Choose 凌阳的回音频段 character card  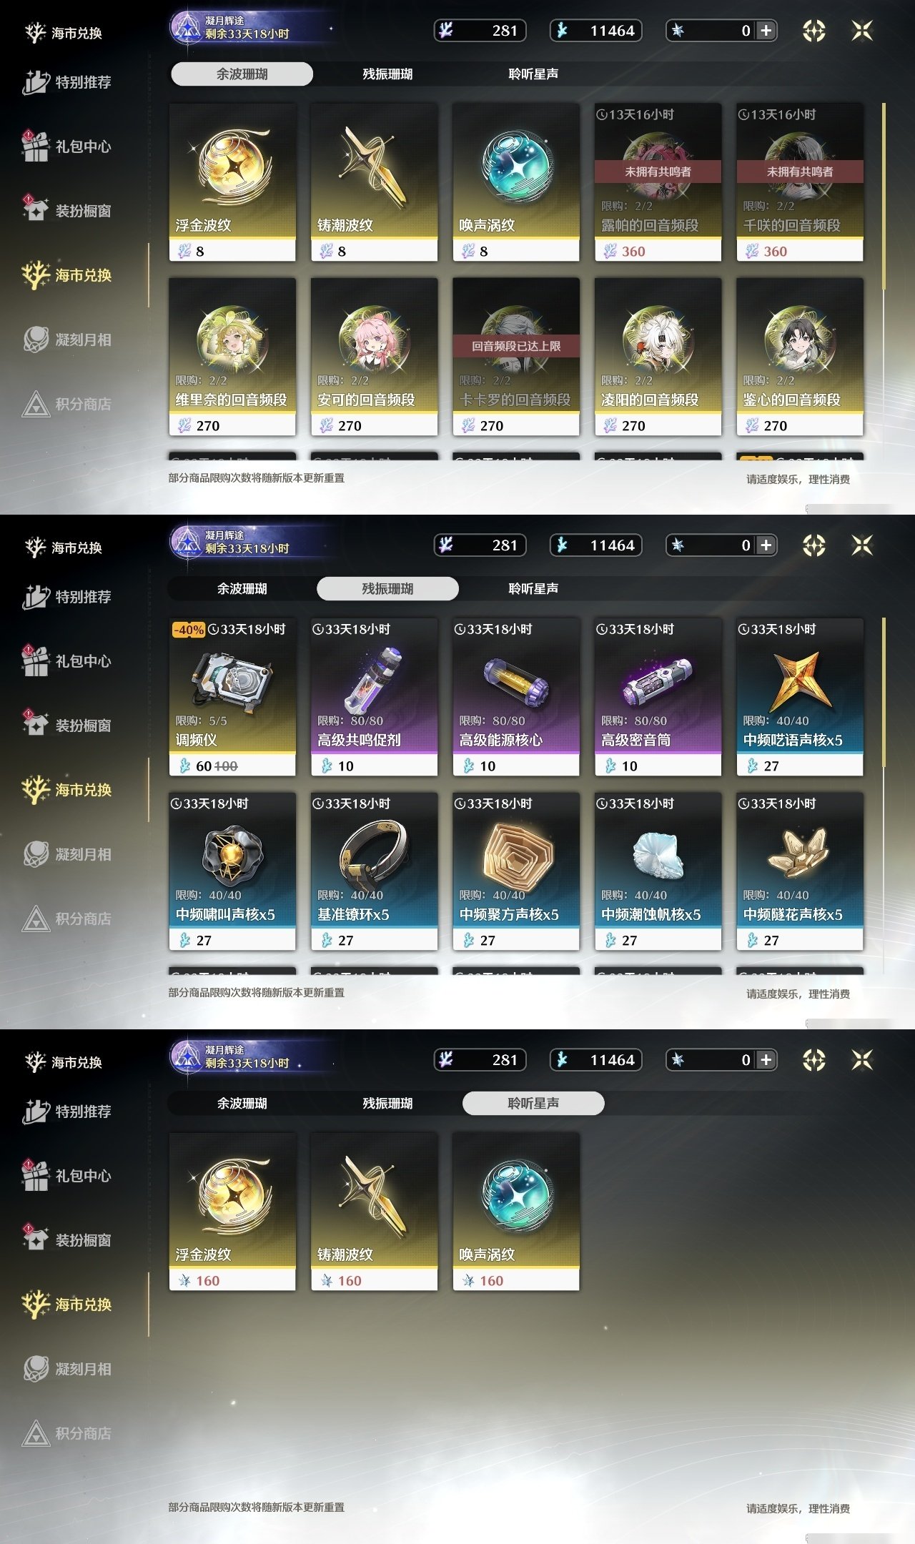658,357
